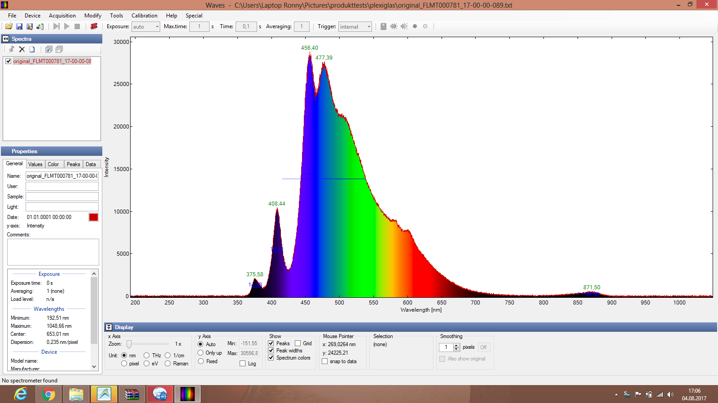Click the new blank spectrum page icon
Image resolution: width=718 pixels, height=403 pixels.
(x=32, y=49)
